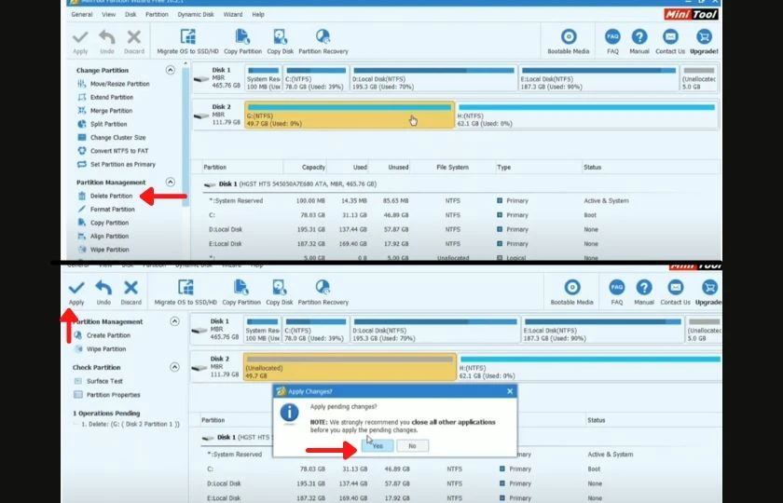Collapse the Change Partition section
Screen dimensions: 783x503
tap(171, 70)
